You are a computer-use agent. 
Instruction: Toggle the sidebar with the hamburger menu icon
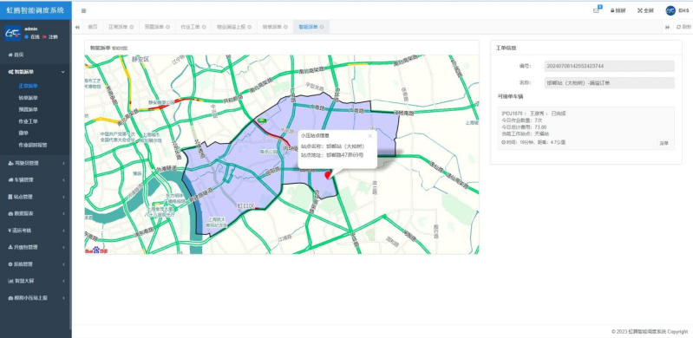(x=83, y=10)
